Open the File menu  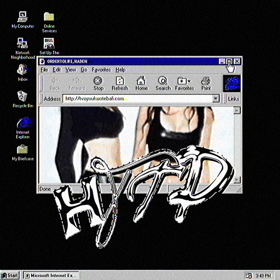44,70
